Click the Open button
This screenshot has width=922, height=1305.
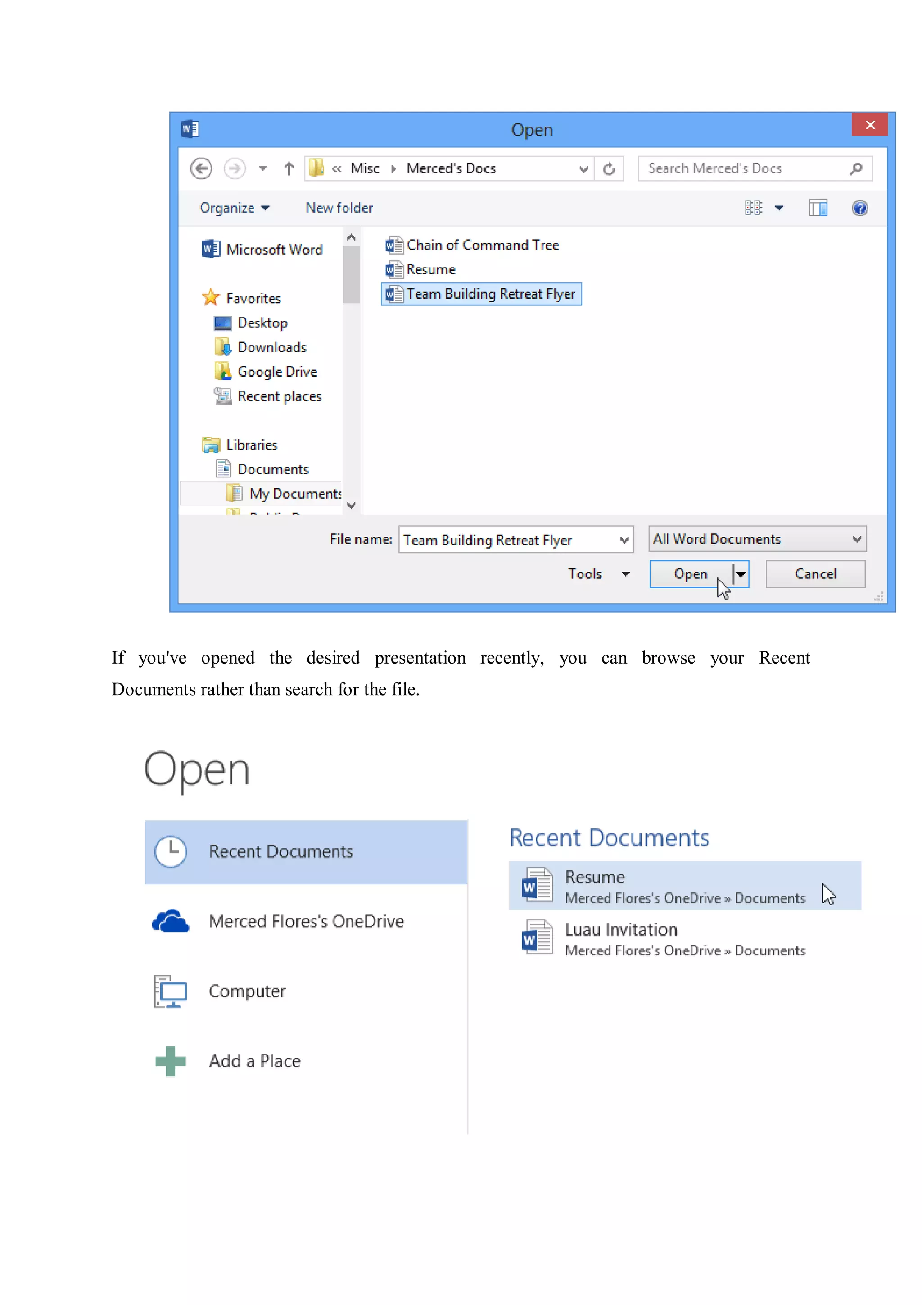691,574
